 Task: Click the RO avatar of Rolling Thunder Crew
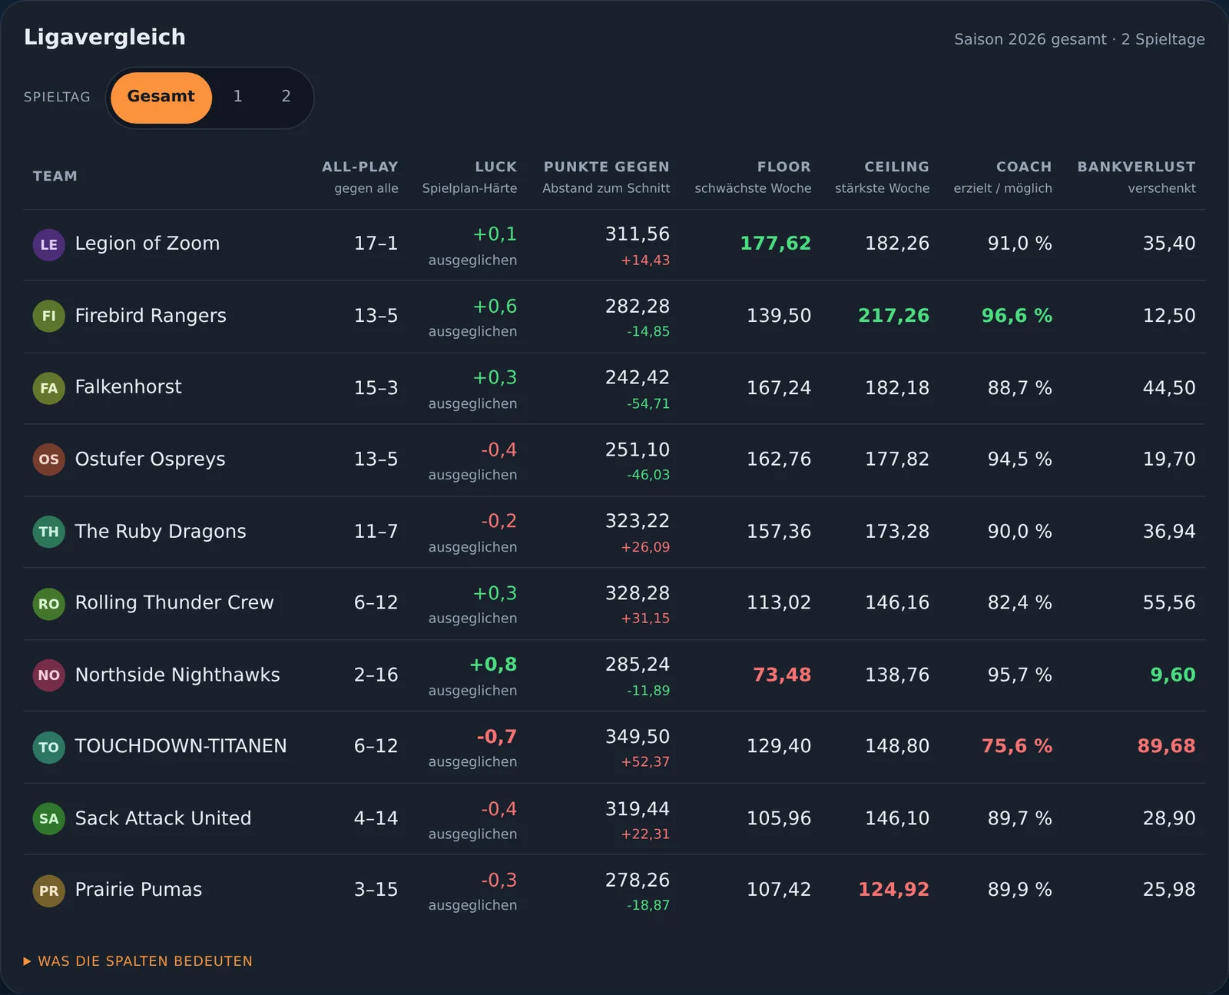[48, 603]
